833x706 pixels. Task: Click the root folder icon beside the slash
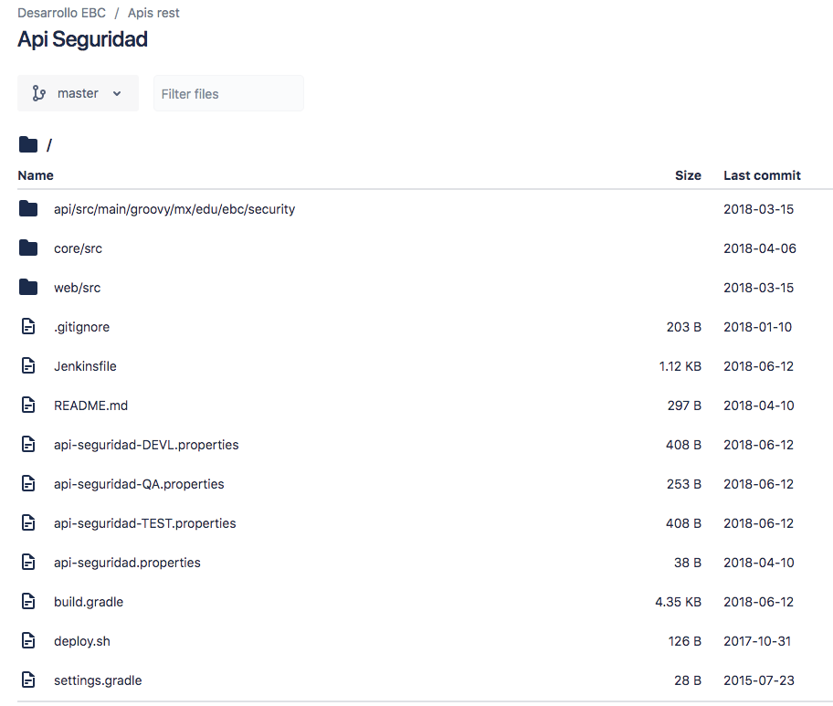[x=28, y=144]
